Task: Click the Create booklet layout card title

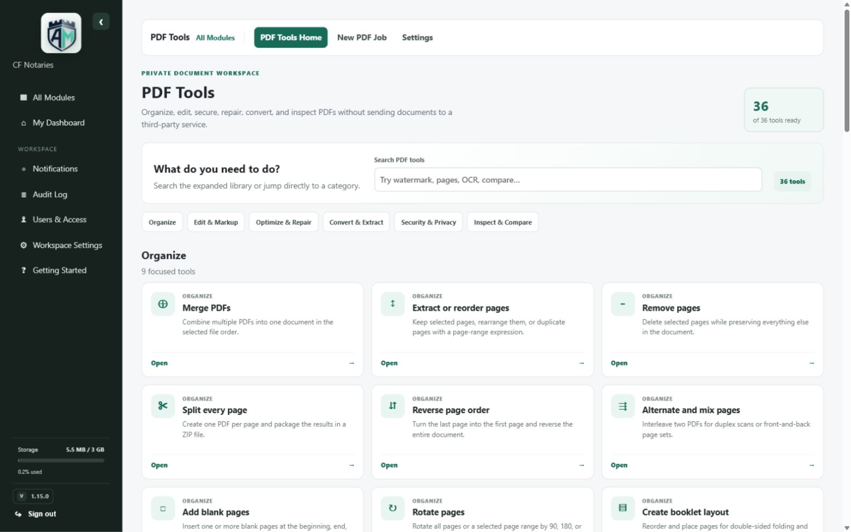Action: [x=685, y=513]
